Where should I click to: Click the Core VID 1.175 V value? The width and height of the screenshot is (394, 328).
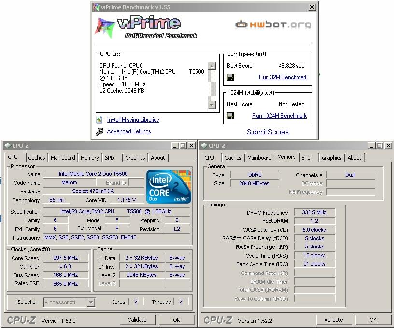point(127,200)
